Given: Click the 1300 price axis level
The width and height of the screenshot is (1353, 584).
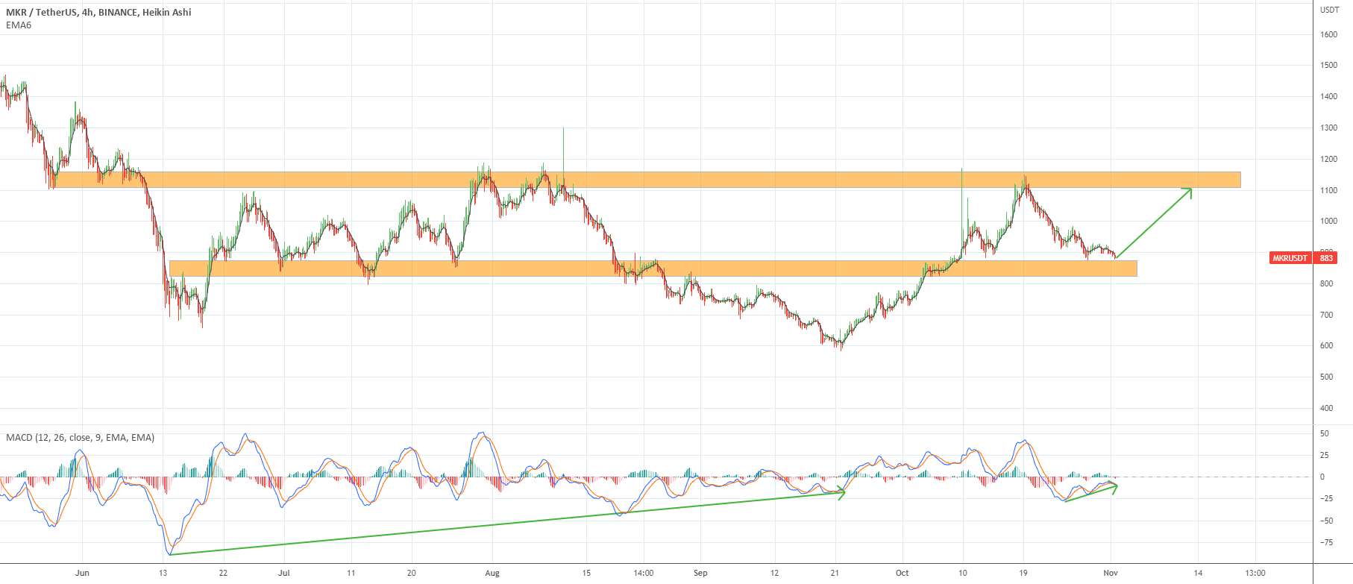Looking at the screenshot, I should [1328, 128].
